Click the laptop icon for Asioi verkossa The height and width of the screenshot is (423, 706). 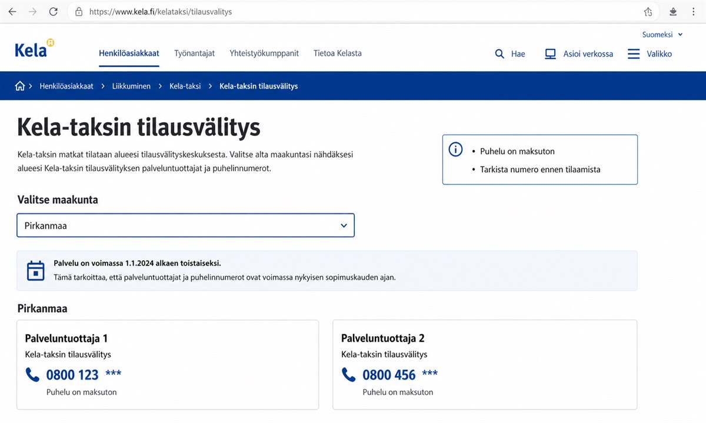pos(550,54)
